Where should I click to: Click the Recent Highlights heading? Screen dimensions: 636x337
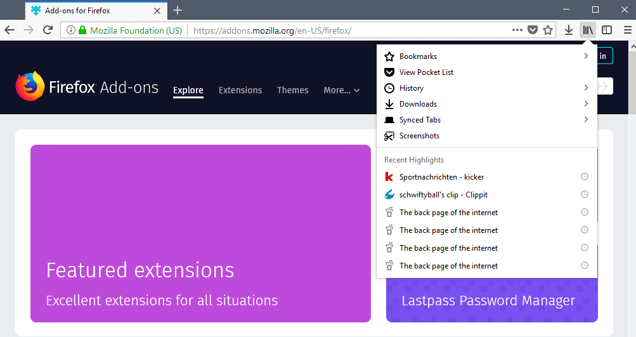(413, 160)
